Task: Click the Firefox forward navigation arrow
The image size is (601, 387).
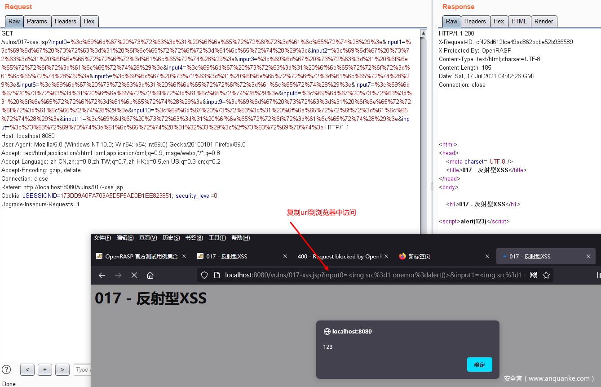Action: (118, 275)
